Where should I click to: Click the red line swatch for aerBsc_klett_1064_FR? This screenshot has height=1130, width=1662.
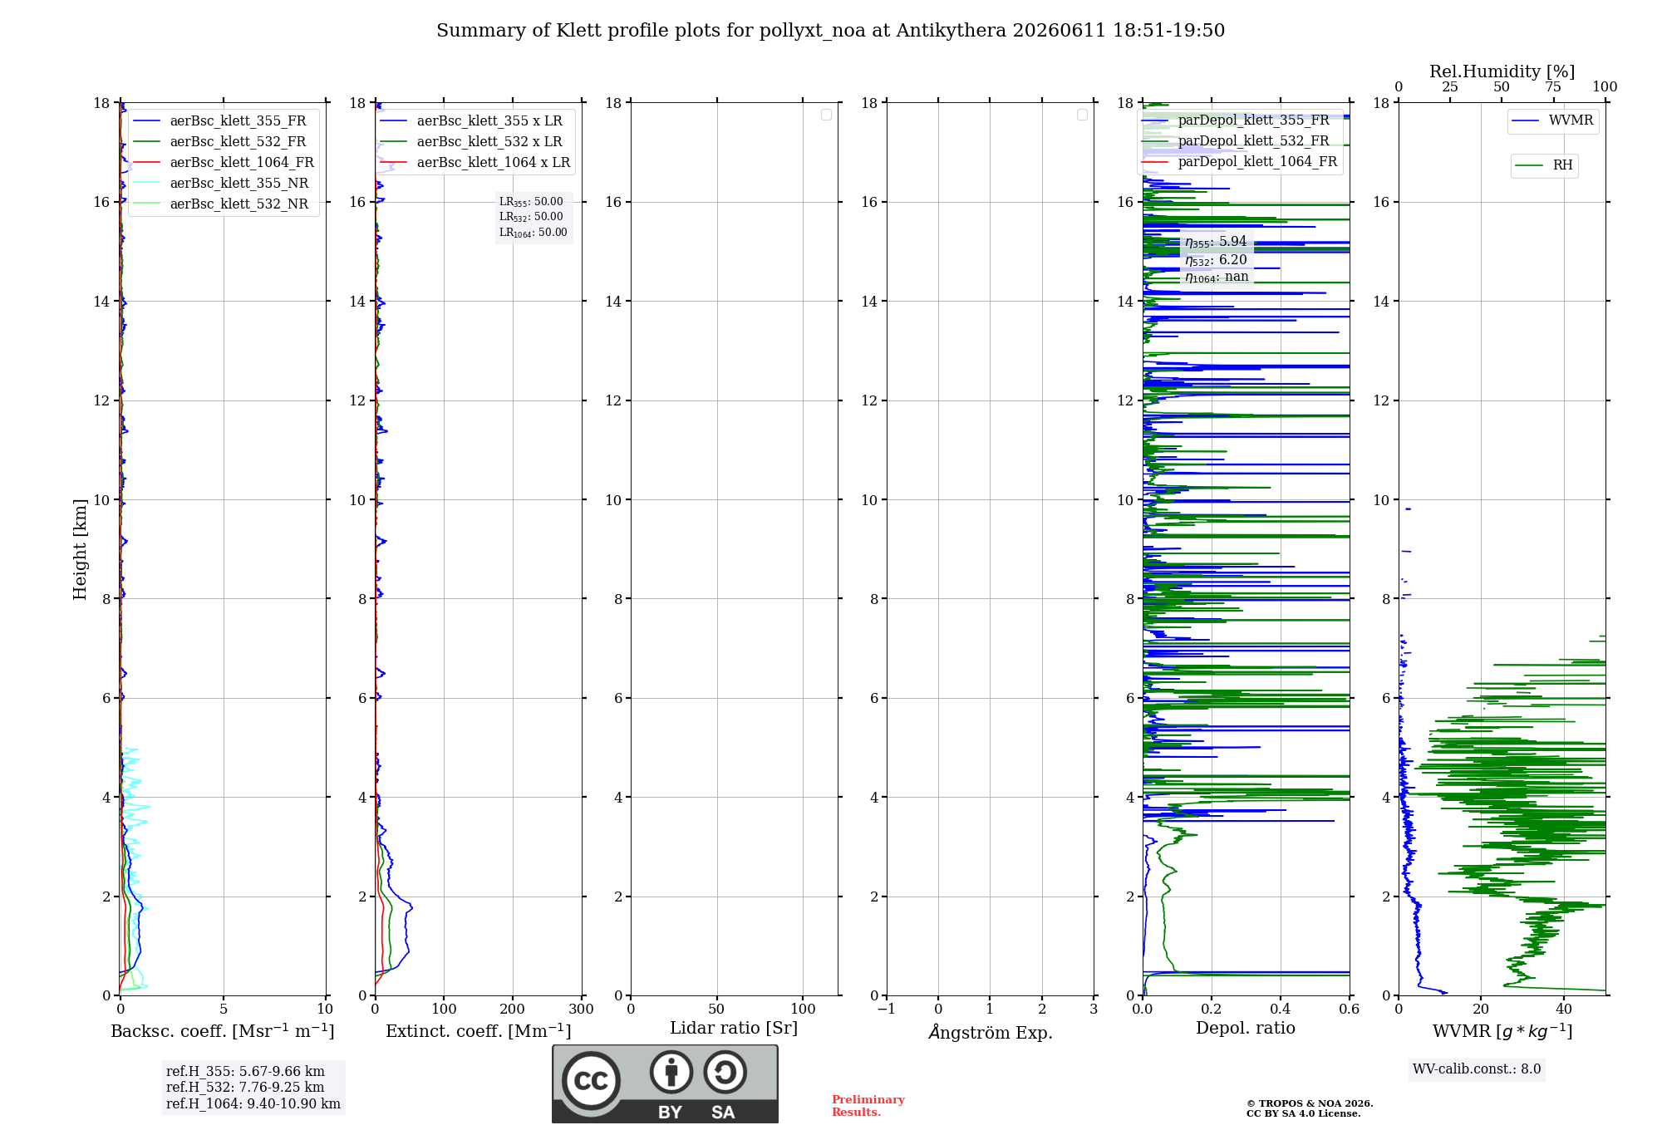click(x=146, y=163)
